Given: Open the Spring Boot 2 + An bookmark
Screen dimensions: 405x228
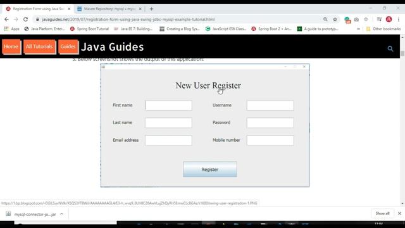Looking at the screenshot, I should tap(271, 29).
